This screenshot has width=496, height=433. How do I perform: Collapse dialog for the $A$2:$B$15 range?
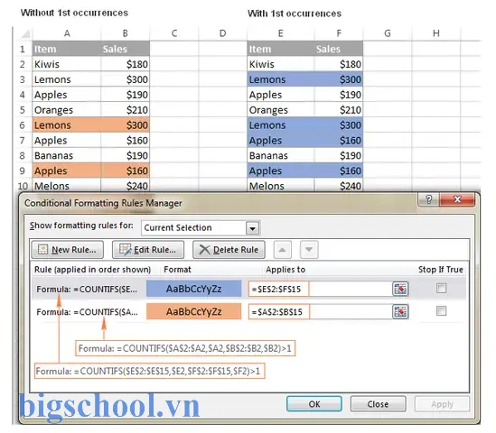pyautogui.click(x=400, y=312)
